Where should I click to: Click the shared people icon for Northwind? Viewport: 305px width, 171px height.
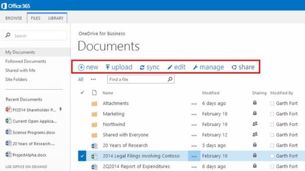255,123
